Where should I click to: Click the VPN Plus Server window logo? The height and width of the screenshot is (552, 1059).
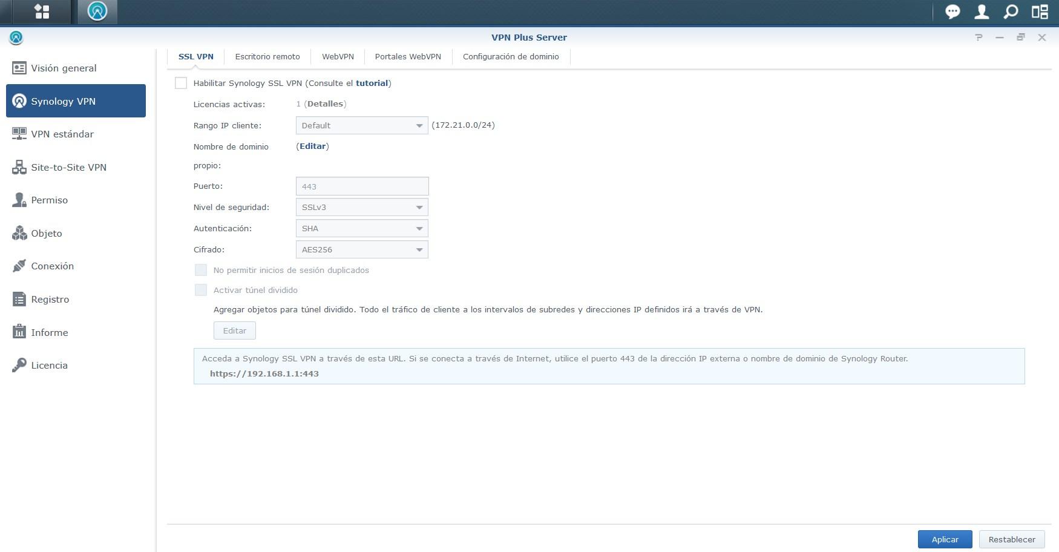[x=16, y=38]
